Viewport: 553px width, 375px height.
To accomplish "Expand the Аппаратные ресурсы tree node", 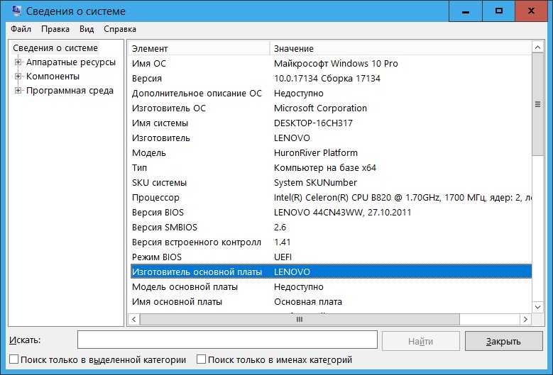I will point(18,62).
